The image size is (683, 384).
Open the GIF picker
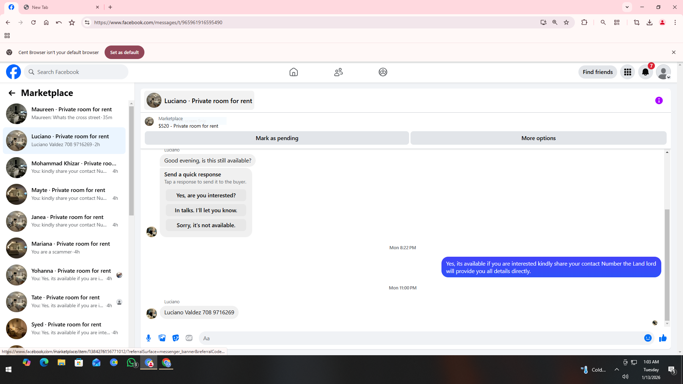189,338
